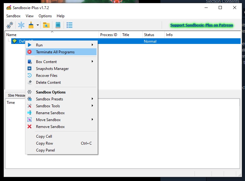Viewport: 245px width, 181px height.
Task: Sort by the Title column header
Action: click(x=132, y=35)
